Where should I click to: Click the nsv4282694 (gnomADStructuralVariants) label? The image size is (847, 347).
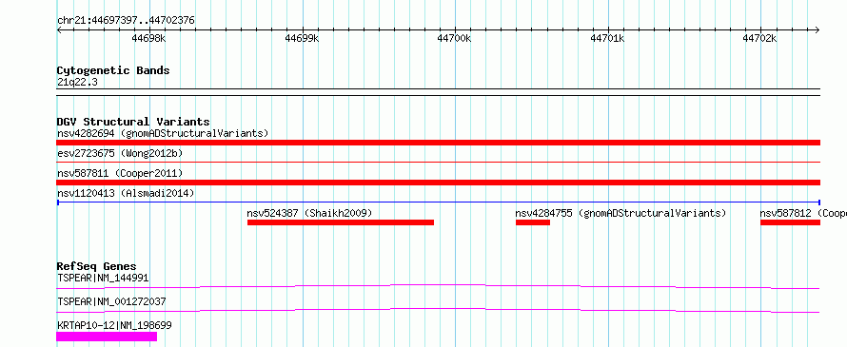[x=163, y=133]
